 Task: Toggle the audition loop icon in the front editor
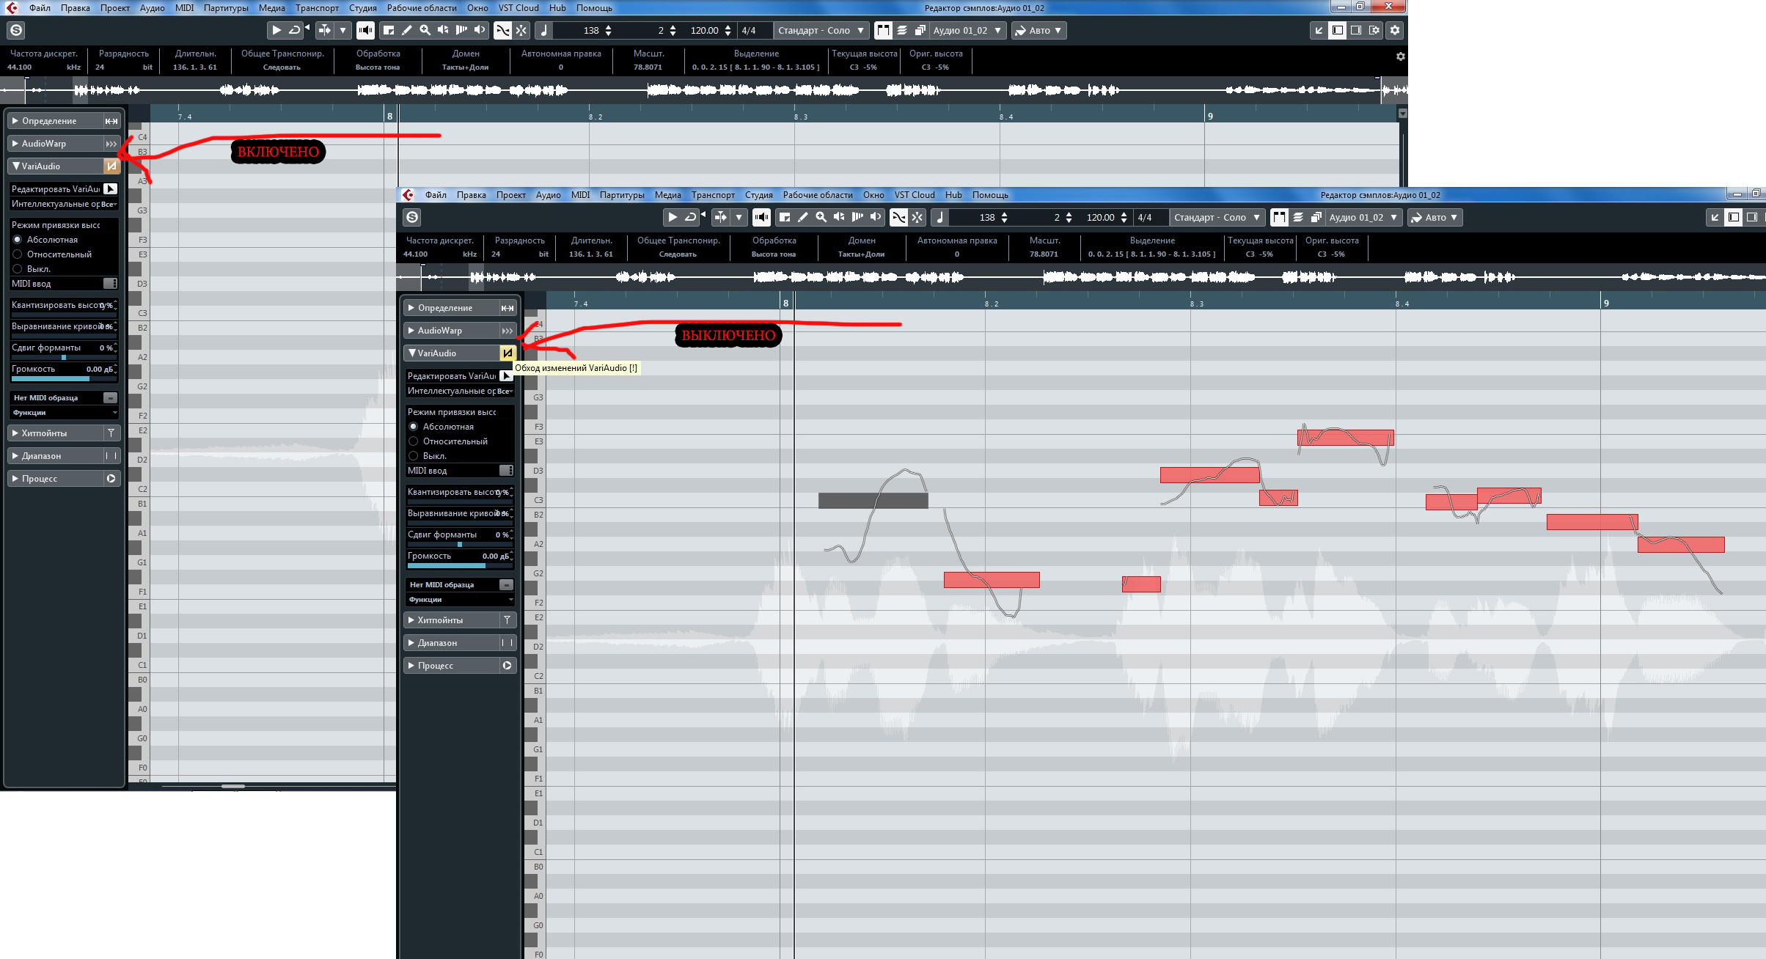pyautogui.click(x=690, y=217)
